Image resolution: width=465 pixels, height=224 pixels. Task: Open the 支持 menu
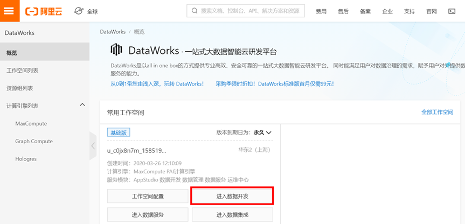[x=410, y=11]
